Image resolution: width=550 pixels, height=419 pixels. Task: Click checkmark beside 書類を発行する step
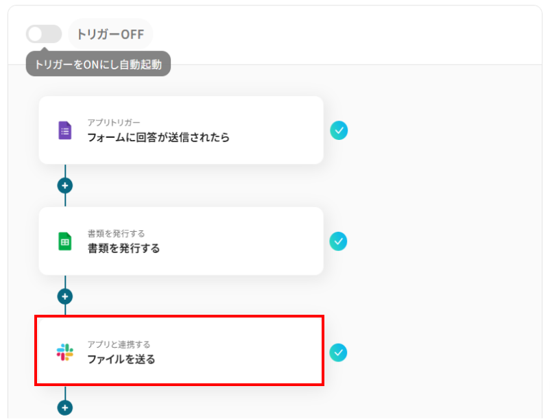pyautogui.click(x=338, y=241)
